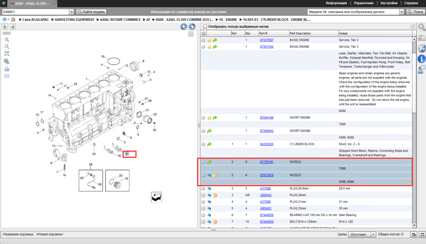Fit the diagram to the window
This screenshot has height=244, width=426.
click(7, 54)
